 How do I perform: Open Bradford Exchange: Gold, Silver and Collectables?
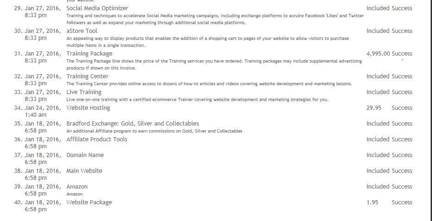pyautogui.click(x=132, y=123)
